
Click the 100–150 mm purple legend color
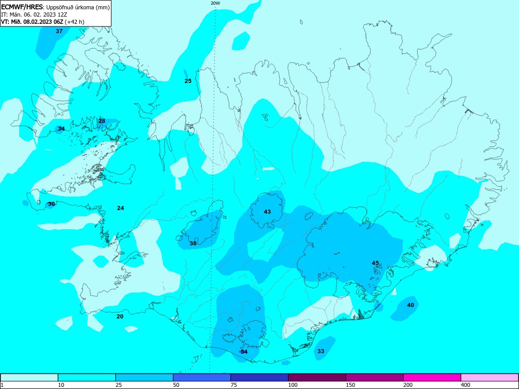pyautogui.click(x=317, y=378)
